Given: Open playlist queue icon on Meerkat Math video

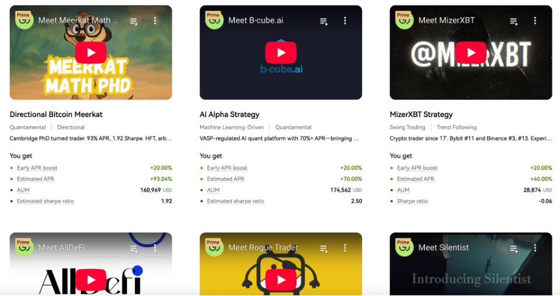Looking at the screenshot, I should pos(133,22).
